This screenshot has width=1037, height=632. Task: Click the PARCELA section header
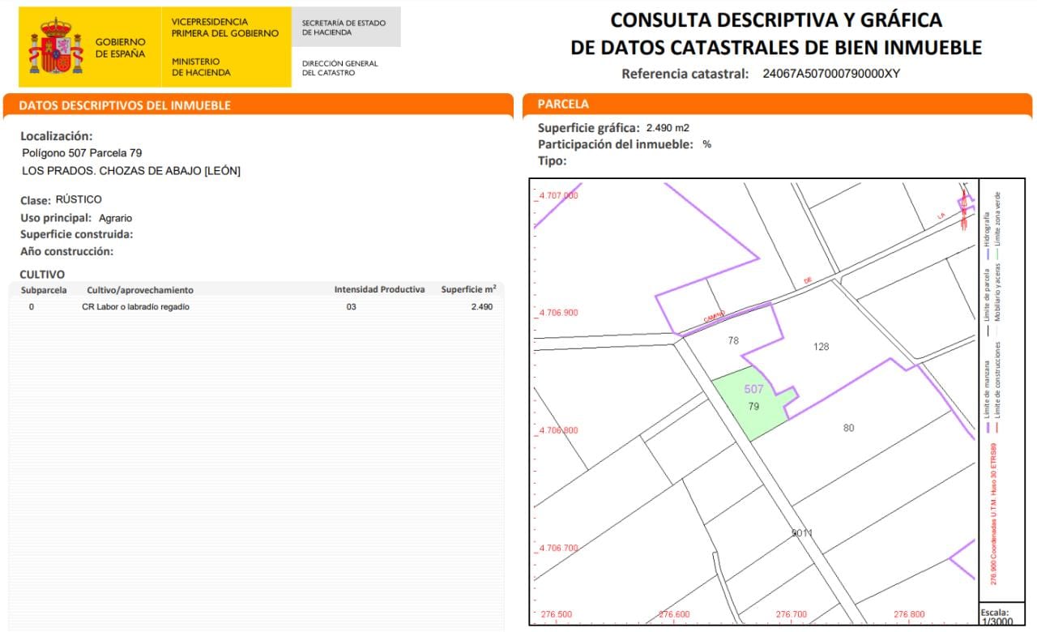pos(563,105)
